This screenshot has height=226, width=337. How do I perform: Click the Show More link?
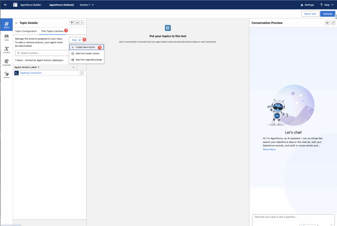click(x=269, y=149)
